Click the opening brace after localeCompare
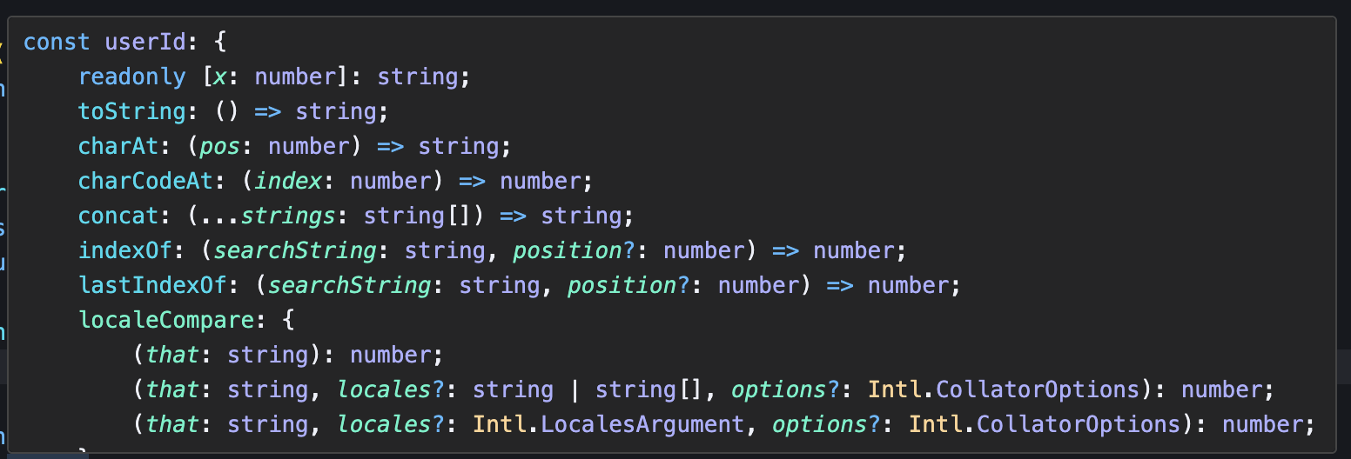 (x=289, y=320)
